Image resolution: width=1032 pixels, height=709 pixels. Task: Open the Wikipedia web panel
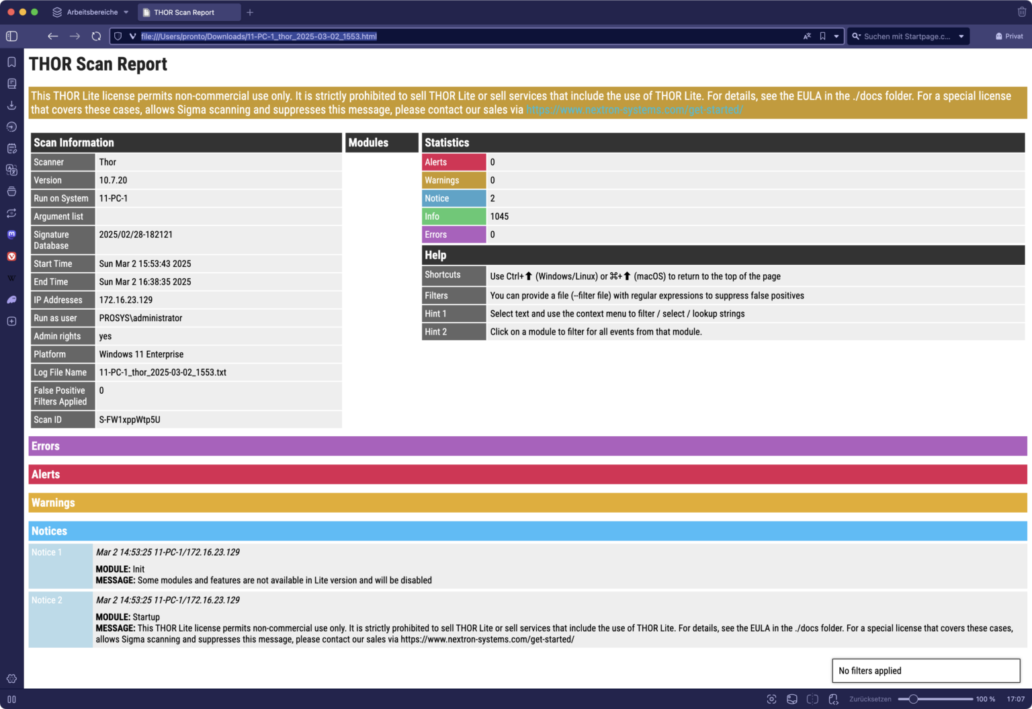point(11,278)
